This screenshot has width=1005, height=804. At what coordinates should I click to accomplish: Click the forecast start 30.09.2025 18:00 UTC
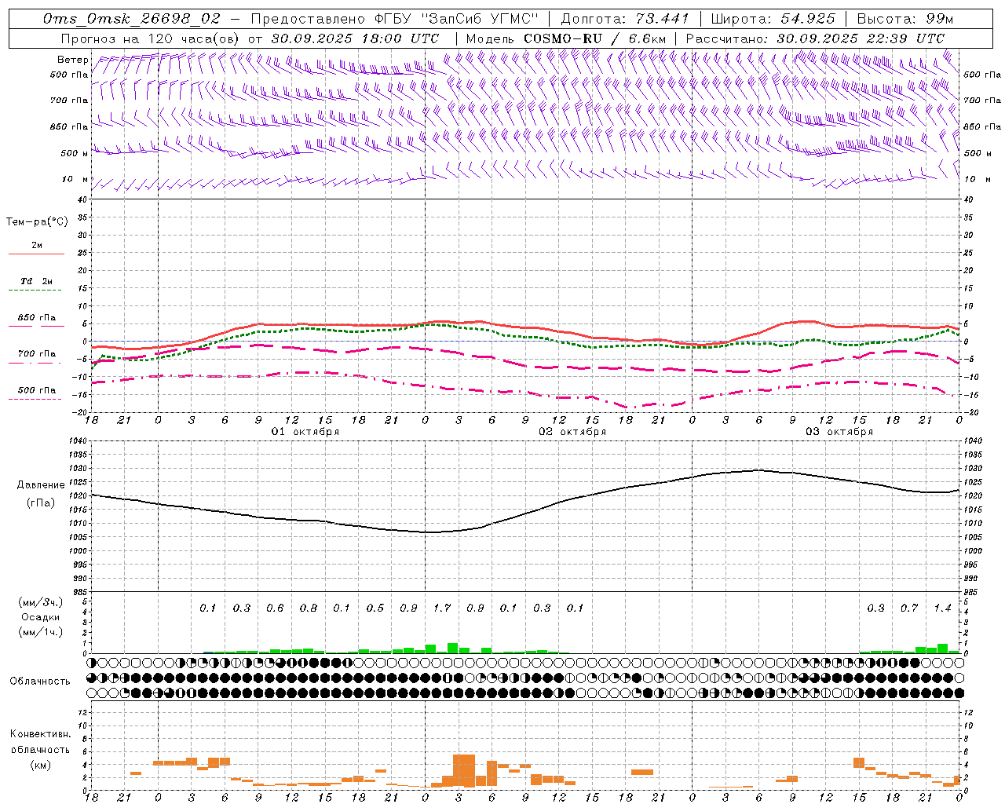point(355,38)
